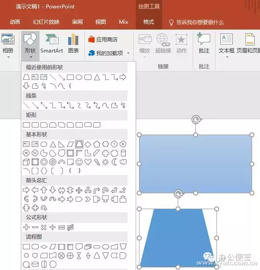
Task: Insert the donut shape
Action: click(44, 162)
